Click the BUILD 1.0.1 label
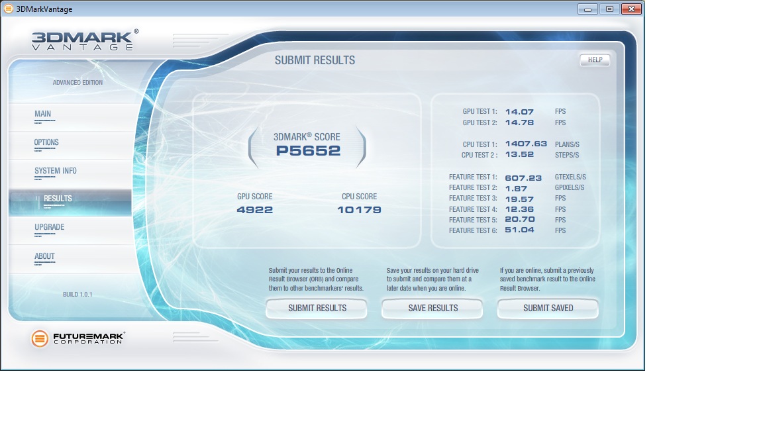The image size is (763, 429). 77,294
